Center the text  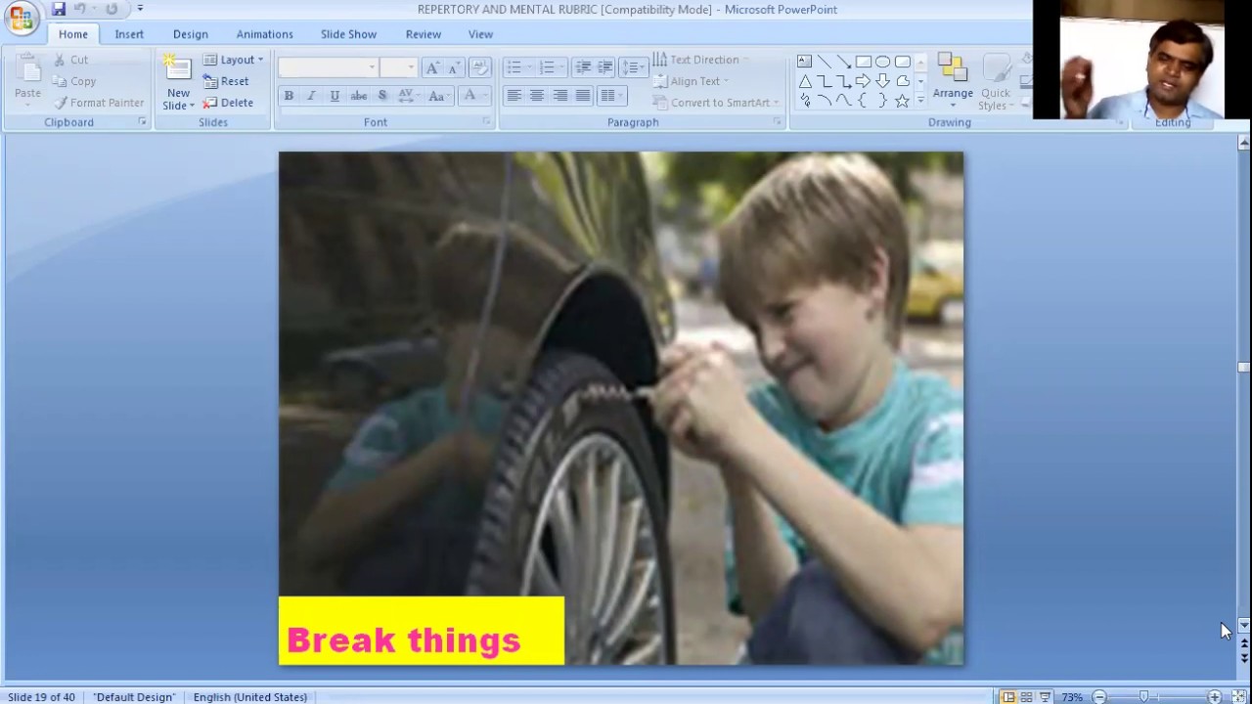coord(537,96)
